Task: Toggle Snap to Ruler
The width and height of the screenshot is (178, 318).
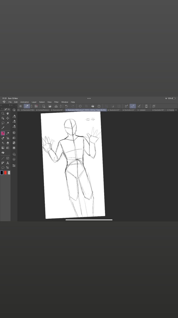Action: 126,106
